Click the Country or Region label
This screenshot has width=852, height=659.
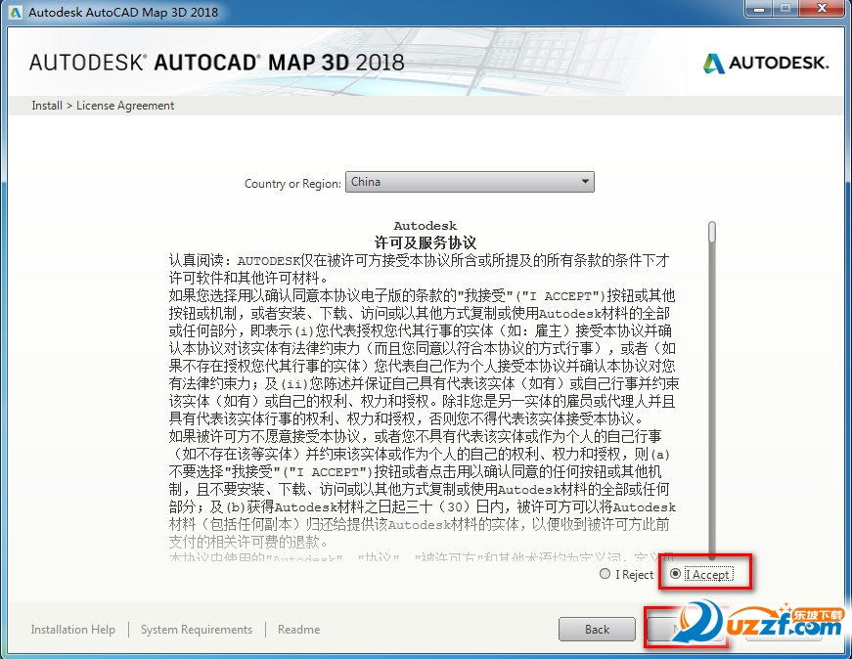[x=292, y=184]
